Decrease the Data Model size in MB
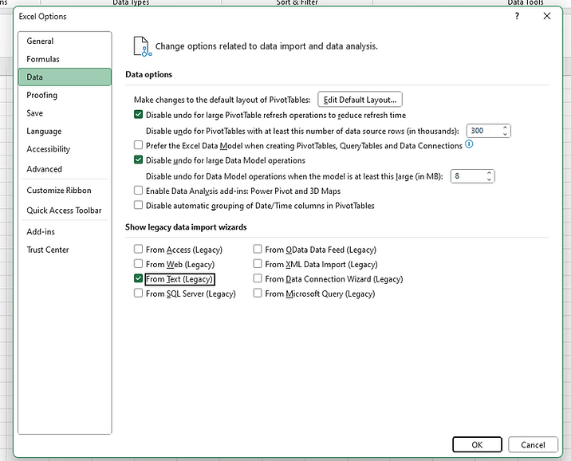This screenshot has height=461, width=571. click(489, 179)
